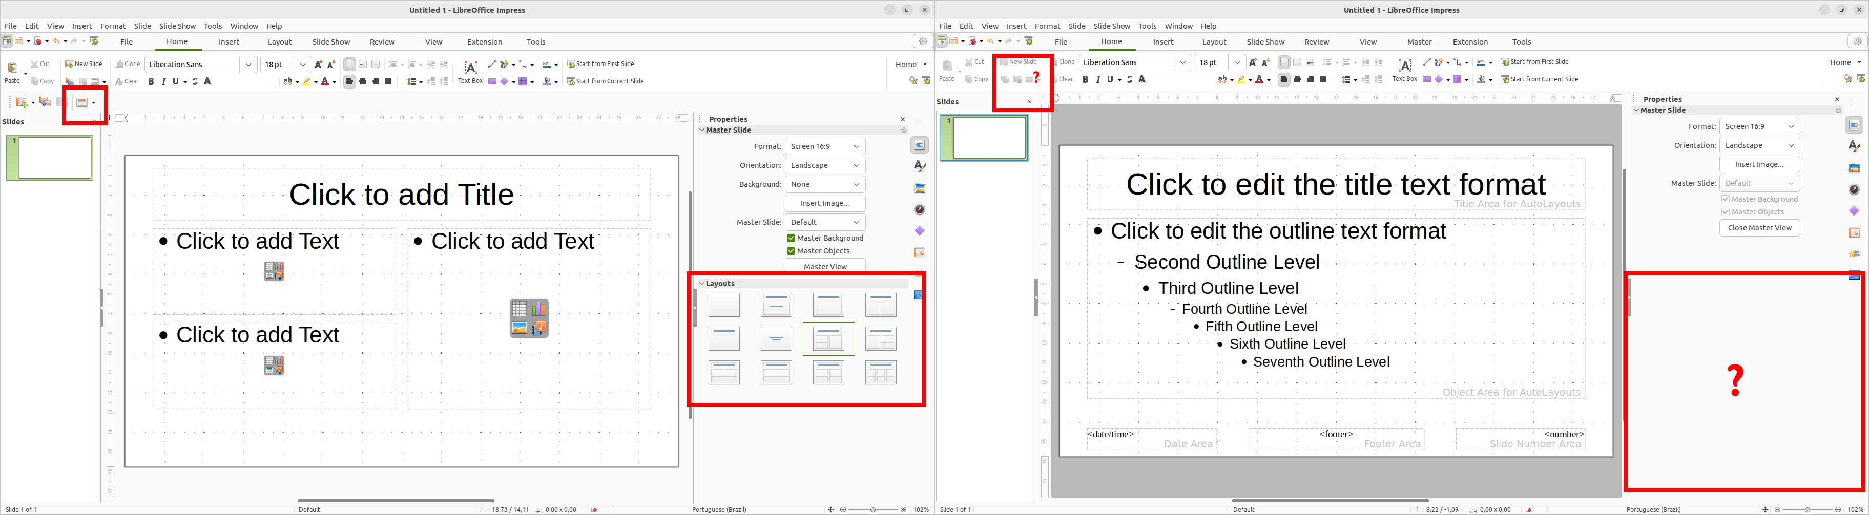This screenshot has height=515, width=1869.
Task: Toggle bold formatting in the toolbar
Action: [x=151, y=81]
